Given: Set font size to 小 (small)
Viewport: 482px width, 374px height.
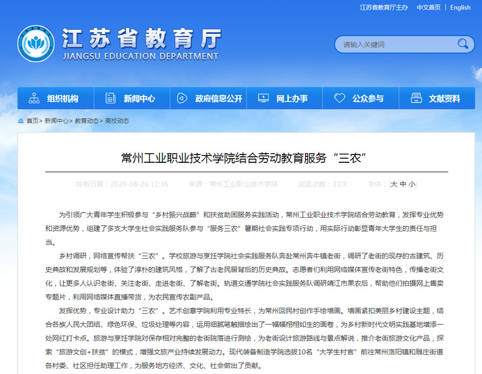Looking at the screenshot, I should click(411, 184).
